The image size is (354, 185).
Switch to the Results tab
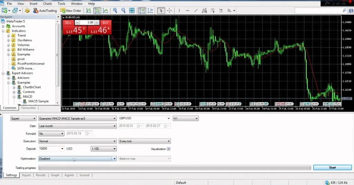tap(41, 175)
